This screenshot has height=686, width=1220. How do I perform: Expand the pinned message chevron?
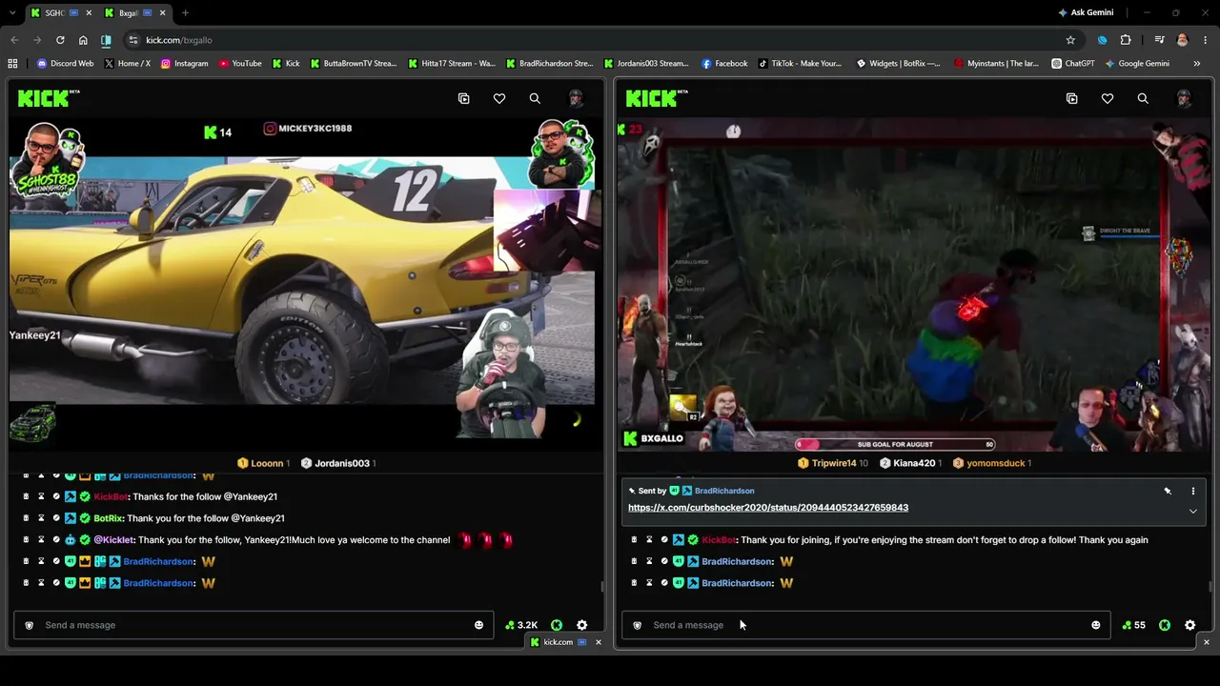[x=1192, y=512]
